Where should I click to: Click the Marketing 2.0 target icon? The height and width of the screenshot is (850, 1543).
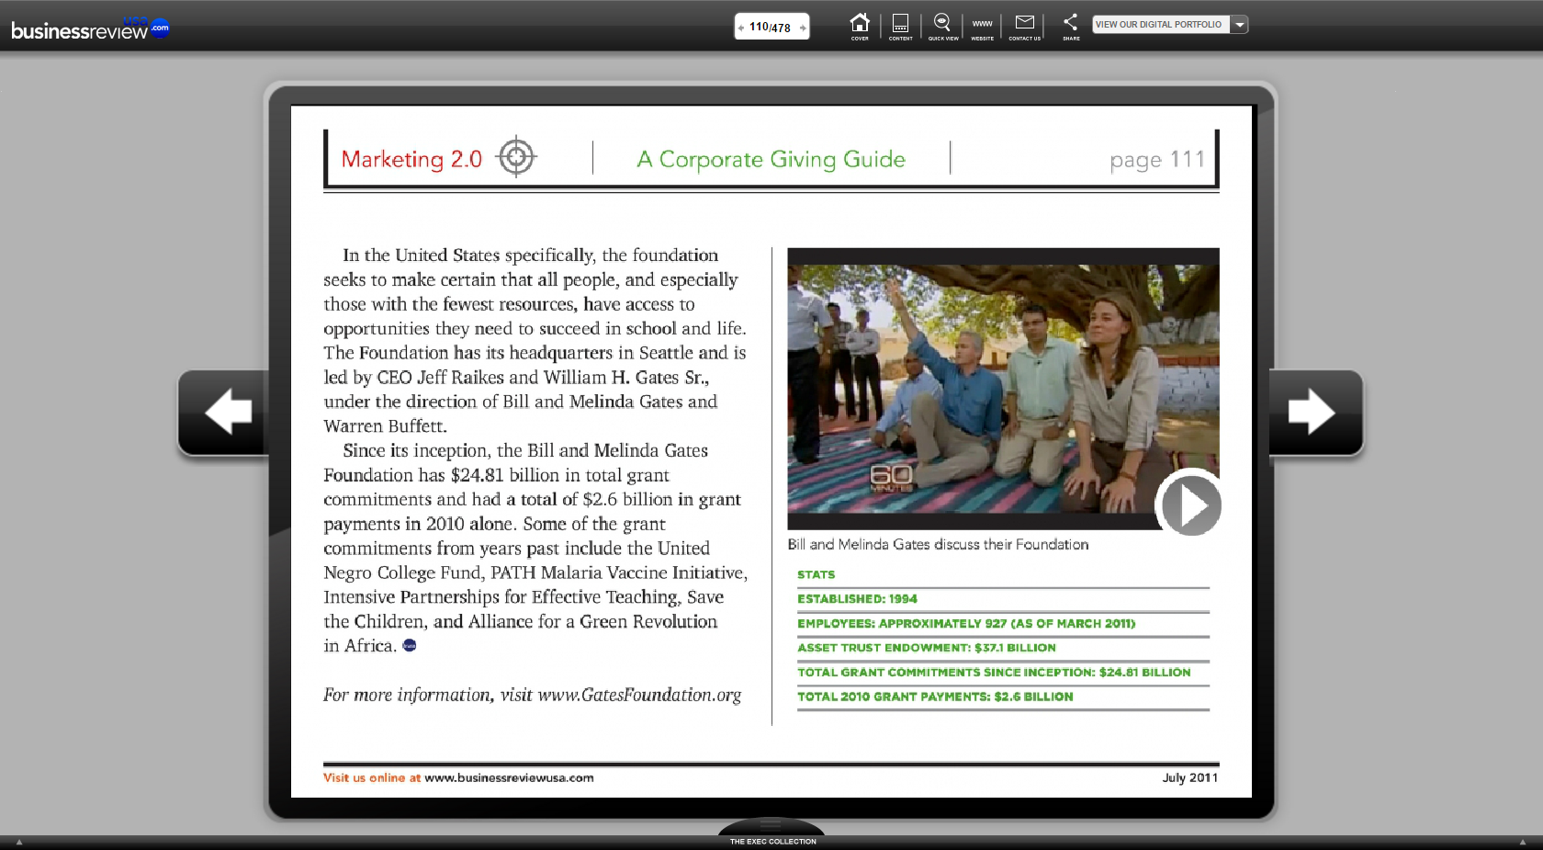516,157
